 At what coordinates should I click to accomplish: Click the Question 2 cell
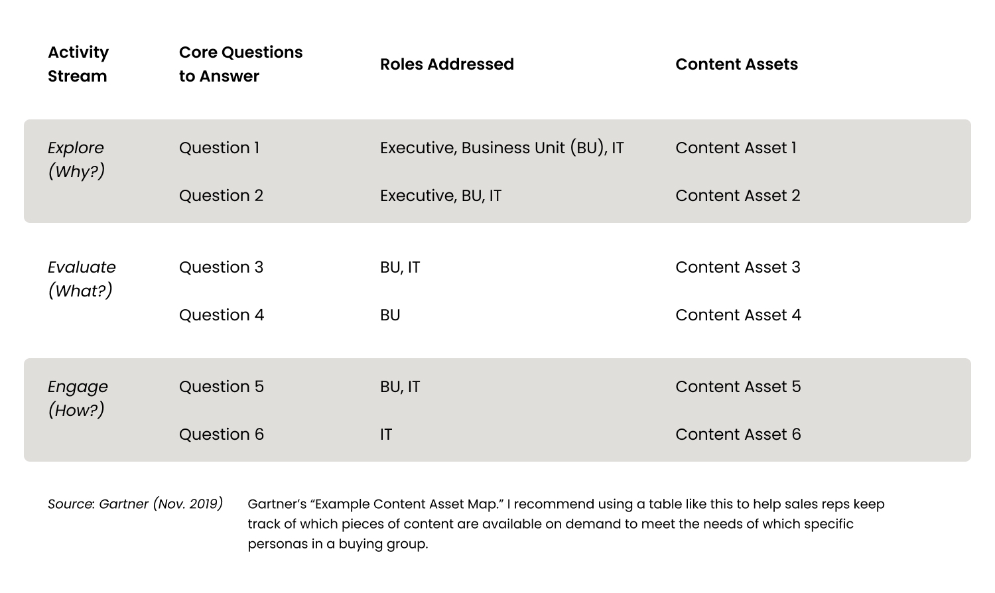[221, 196]
